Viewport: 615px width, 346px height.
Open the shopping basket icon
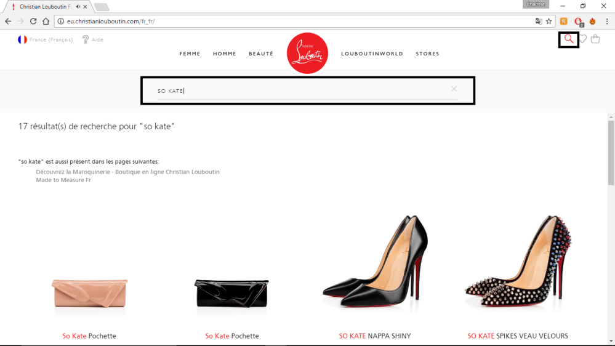click(x=595, y=39)
